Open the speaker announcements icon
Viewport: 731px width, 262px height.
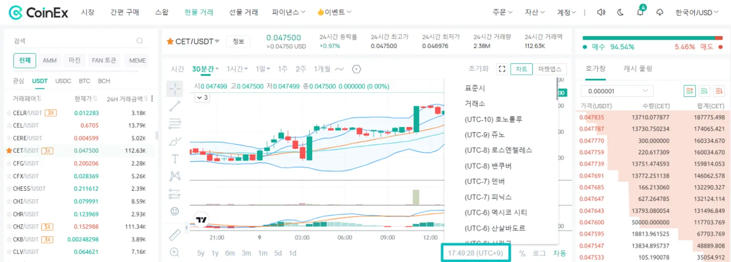click(601, 12)
